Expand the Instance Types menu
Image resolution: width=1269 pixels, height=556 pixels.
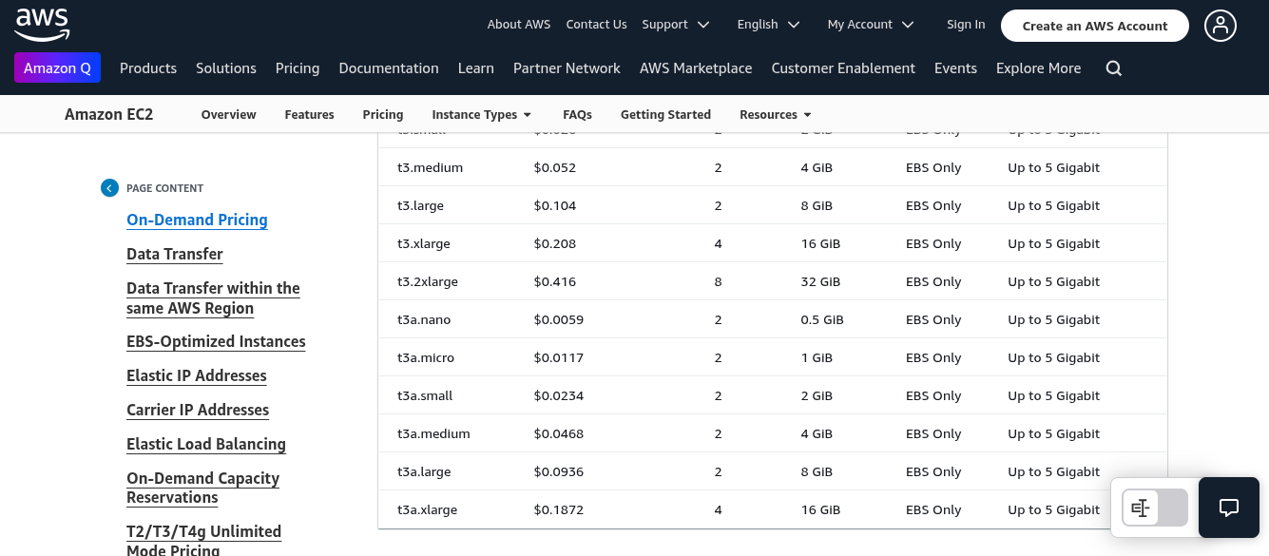[481, 114]
